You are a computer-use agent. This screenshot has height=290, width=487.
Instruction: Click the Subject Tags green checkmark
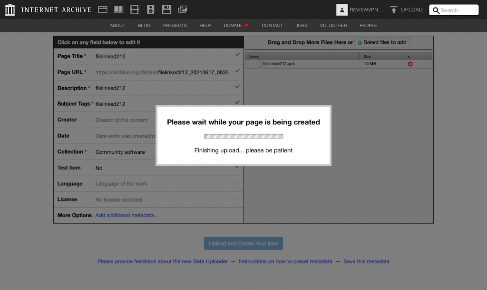click(237, 102)
